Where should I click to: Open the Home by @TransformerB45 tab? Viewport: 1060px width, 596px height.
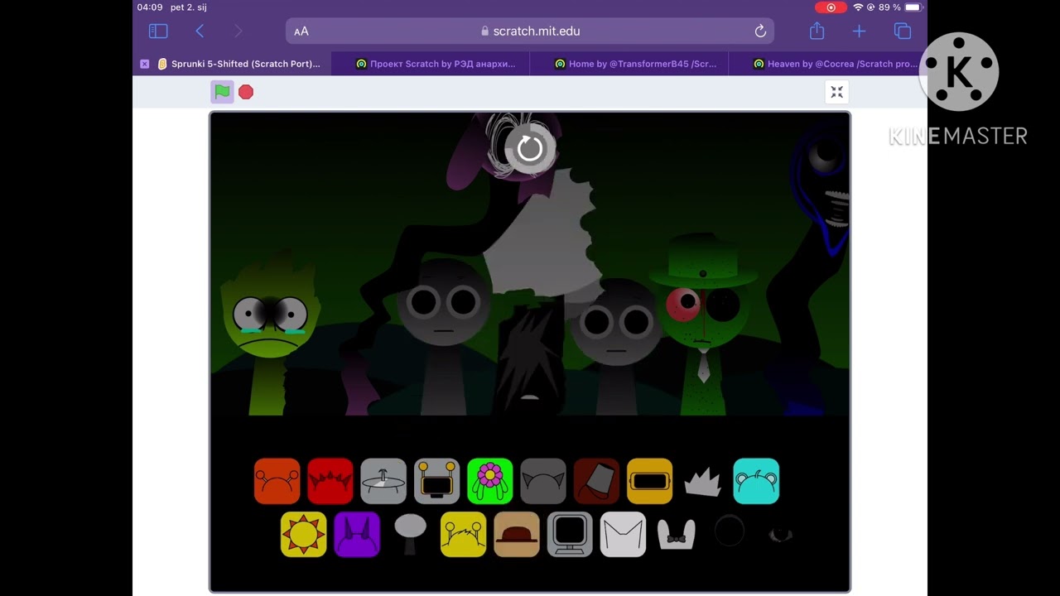629,64
